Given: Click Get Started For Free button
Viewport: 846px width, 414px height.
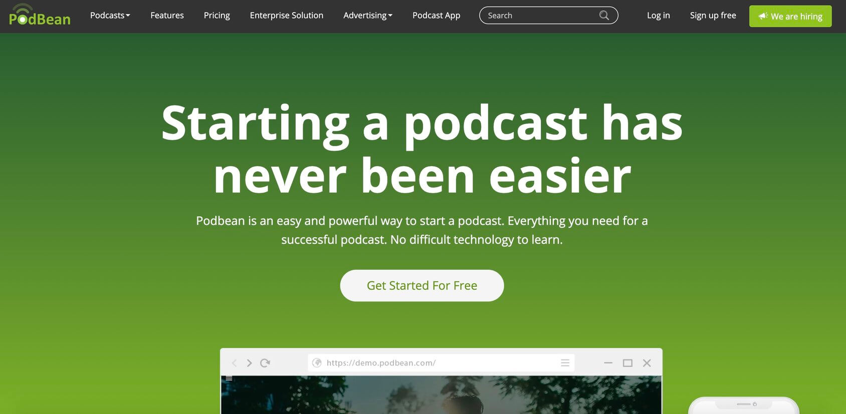Looking at the screenshot, I should pos(422,285).
